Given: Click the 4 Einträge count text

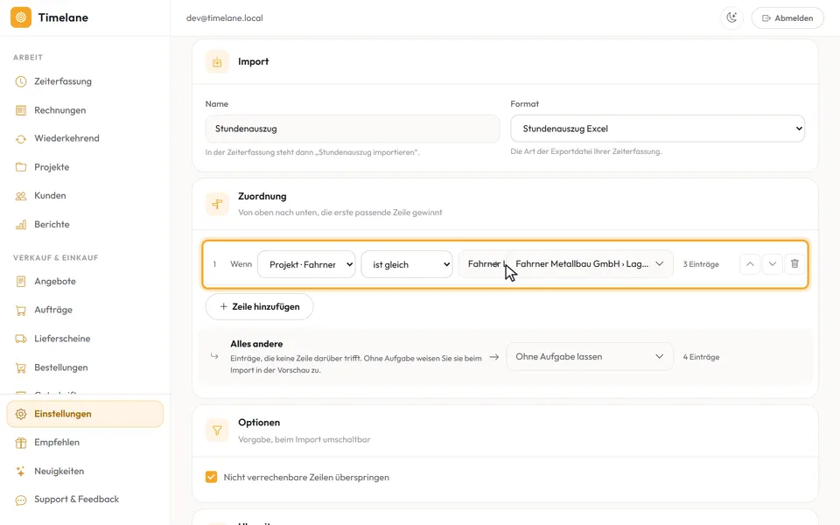Looking at the screenshot, I should click(701, 357).
